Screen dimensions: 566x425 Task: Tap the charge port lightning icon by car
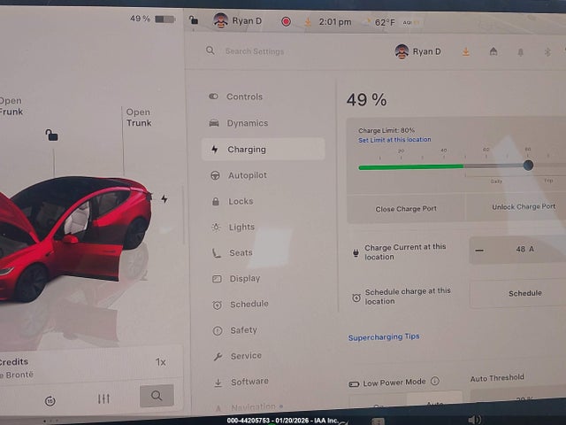click(x=164, y=198)
